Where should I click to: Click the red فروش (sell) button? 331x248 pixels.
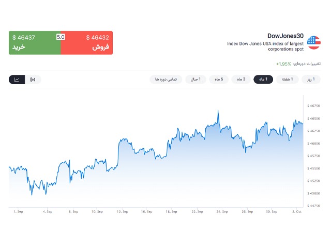pyautogui.click(x=86, y=42)
